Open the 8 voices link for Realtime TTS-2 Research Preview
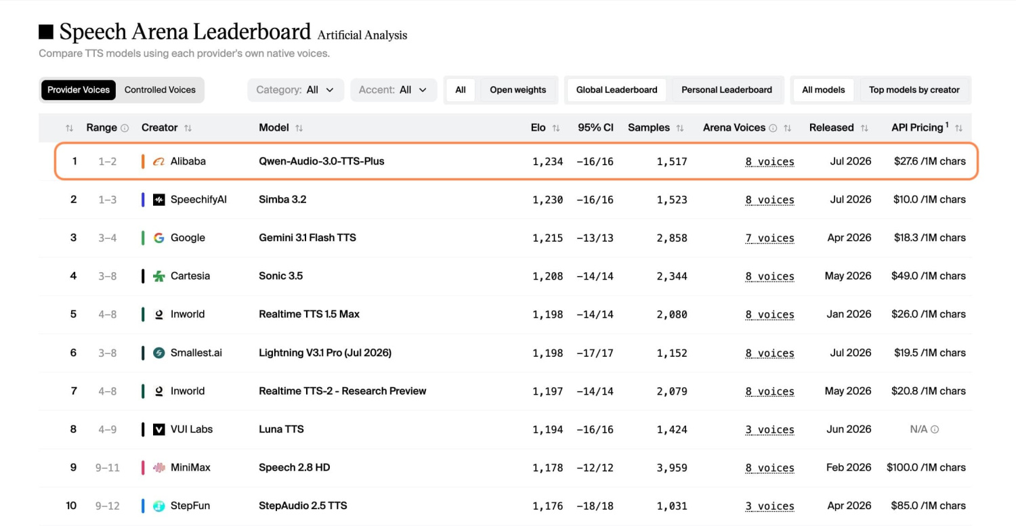Image resolution: width=1016 pixels, height=526 pixels. coord(769,391)
